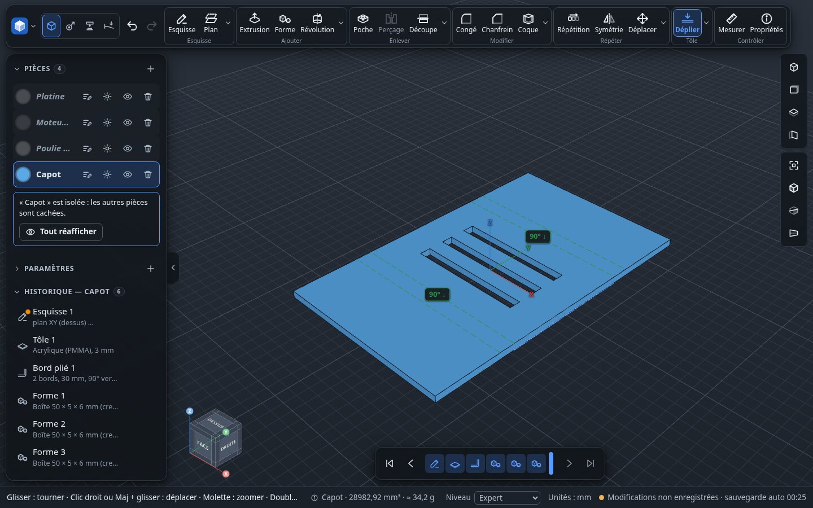Click the Platine grey color swatch

click(x=23, y=97)
